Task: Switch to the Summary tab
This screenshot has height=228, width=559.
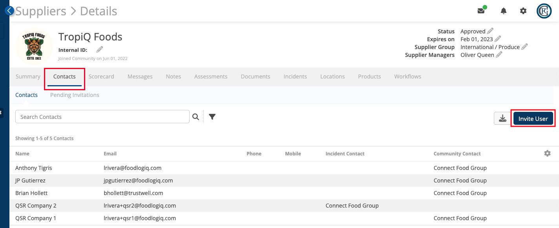Action: point(28,77)
